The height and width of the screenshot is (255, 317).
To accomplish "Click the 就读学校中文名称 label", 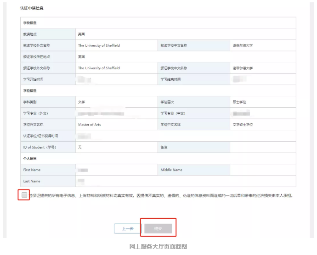I will point(174,45).
